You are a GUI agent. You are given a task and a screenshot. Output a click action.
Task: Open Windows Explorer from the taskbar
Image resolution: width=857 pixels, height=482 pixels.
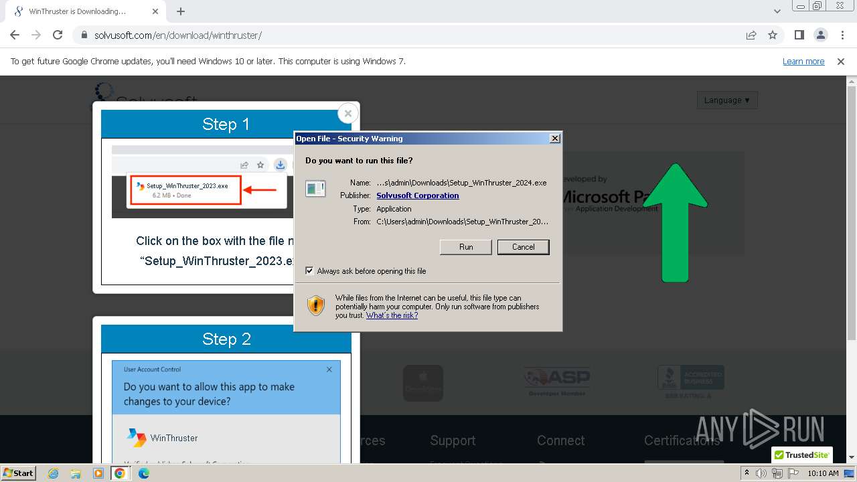pos(76,473)
